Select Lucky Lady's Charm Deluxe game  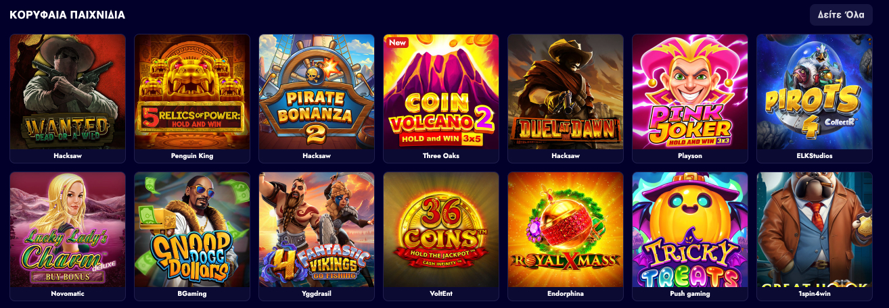pyautogui.click(x=68, y=230)
